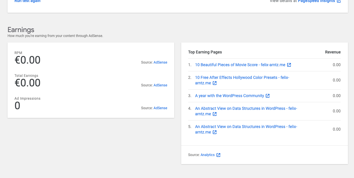Image resolution: width=354 pixels, height=178 pixels.
Task: Open fifth page Abstract View on Data Structures
Action: [x=246, y=129]
